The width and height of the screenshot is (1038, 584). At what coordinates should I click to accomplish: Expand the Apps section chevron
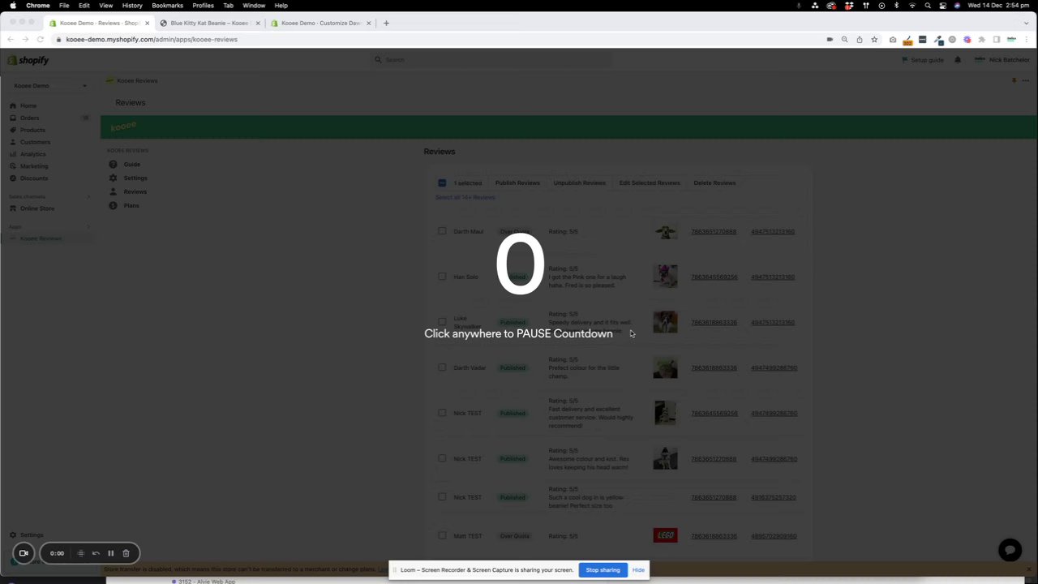point(88,227)
